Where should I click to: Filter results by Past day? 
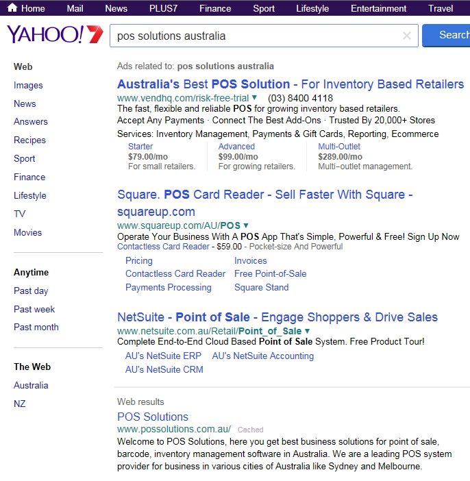pos(31,291)
